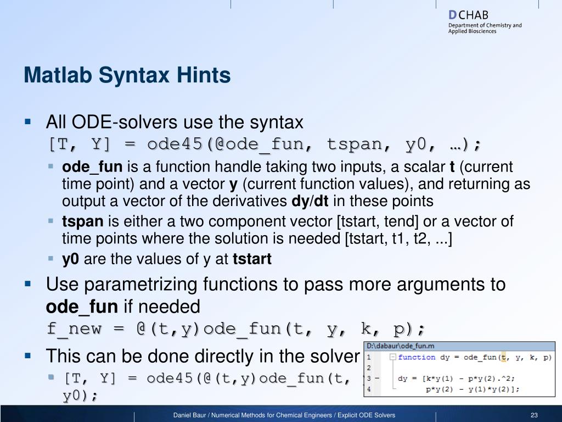562x422 pixels.
Task: Click 'Use parametrizing functions to pass more arguments'
Action: (x=276, y=284)
